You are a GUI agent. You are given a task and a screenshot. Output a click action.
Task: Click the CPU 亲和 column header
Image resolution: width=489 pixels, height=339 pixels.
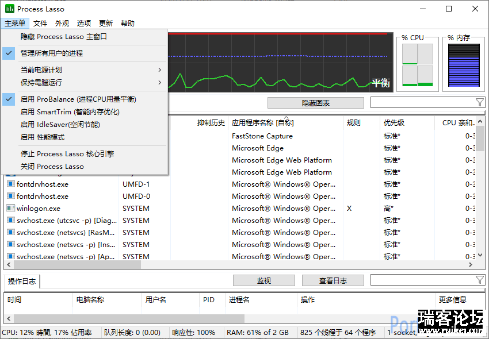click(x=455, y=123)
